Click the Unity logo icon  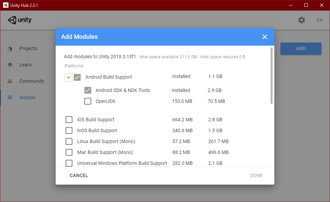(x=12, y=20)
